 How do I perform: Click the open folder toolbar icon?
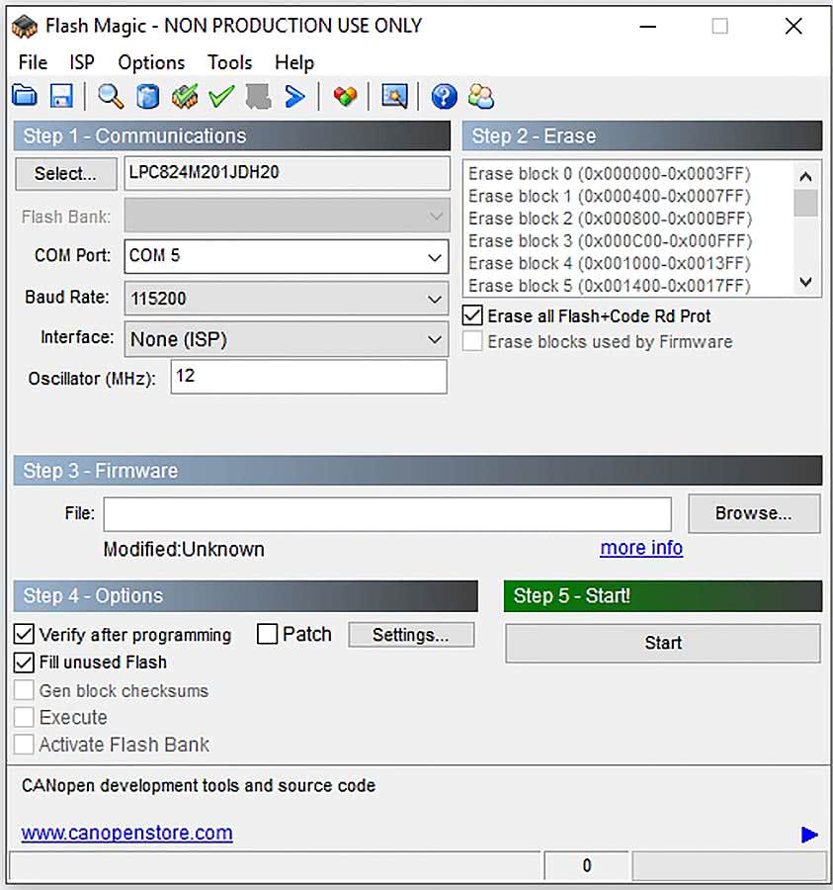click(24, 96)
